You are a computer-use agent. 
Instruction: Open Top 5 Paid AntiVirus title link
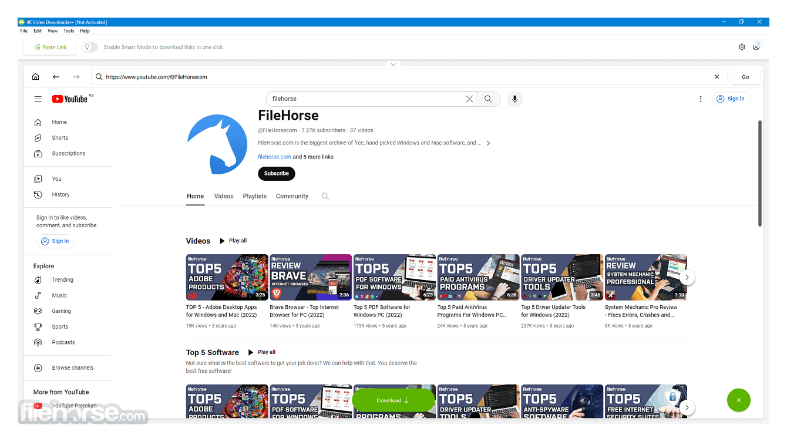coord(472,311)
